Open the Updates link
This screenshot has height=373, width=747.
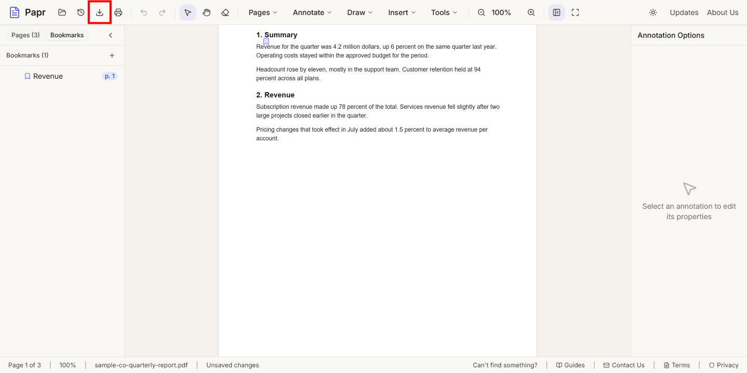pos(684,12)
